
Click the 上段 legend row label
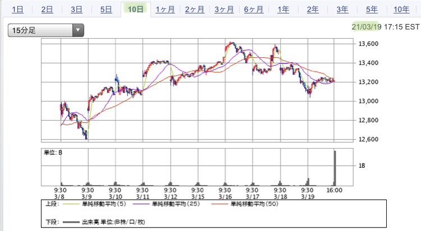52,204
